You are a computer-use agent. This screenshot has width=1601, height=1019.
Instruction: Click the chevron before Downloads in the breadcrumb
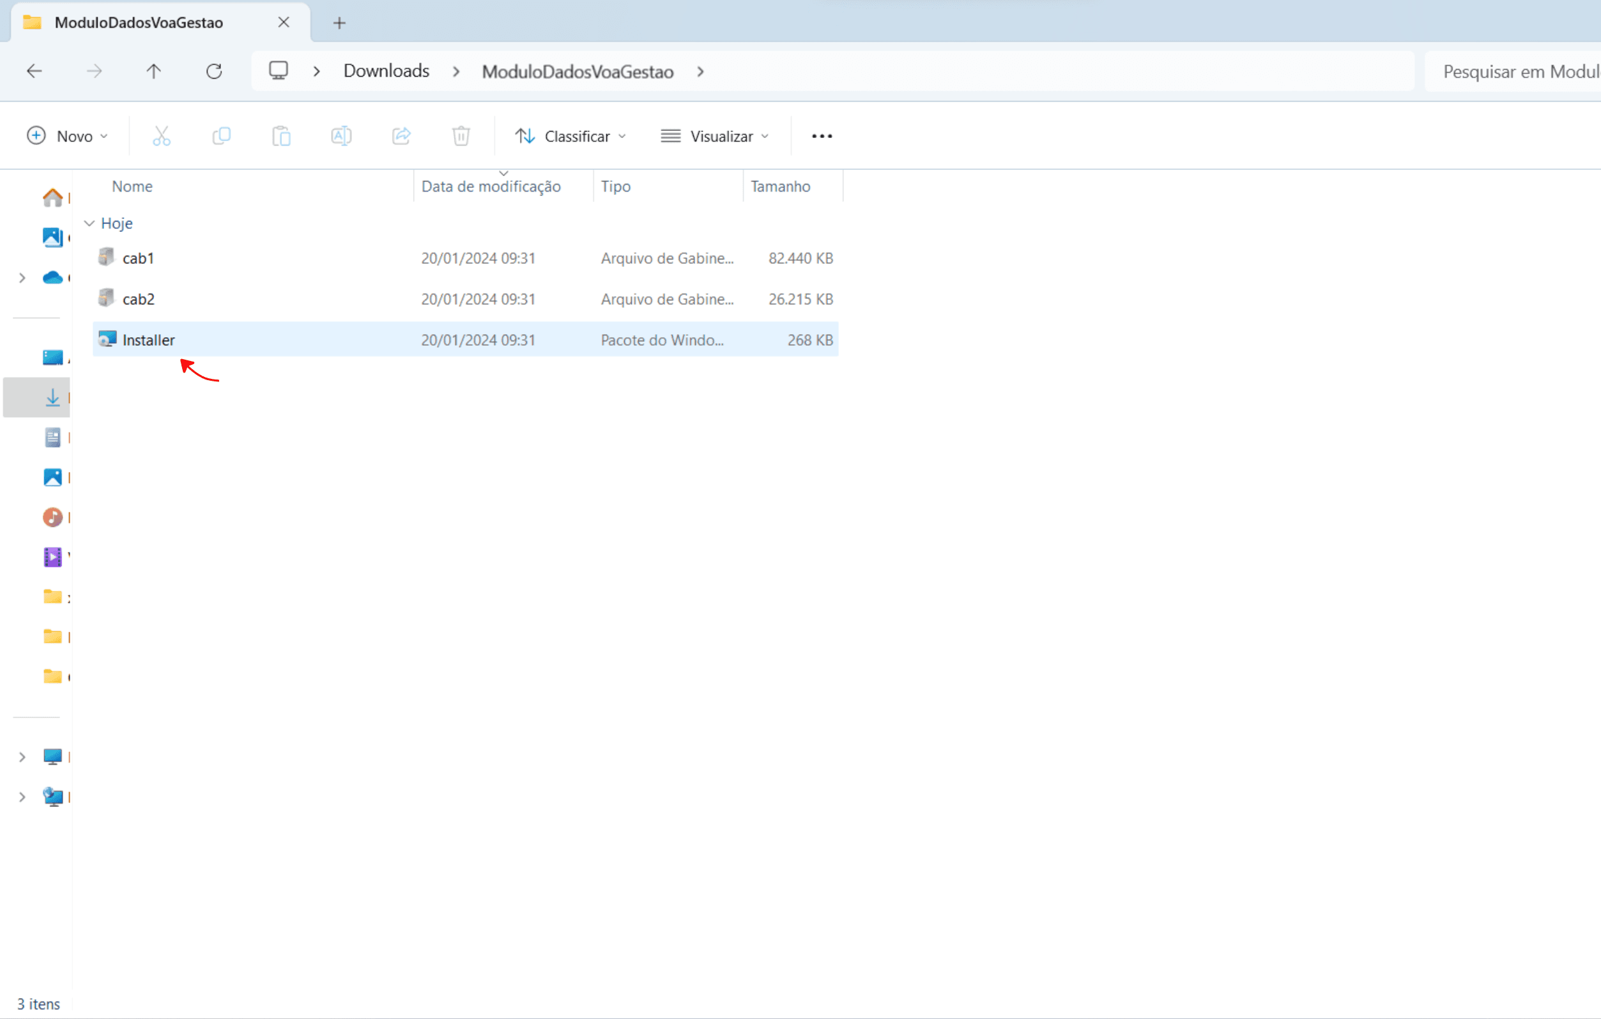316,71
